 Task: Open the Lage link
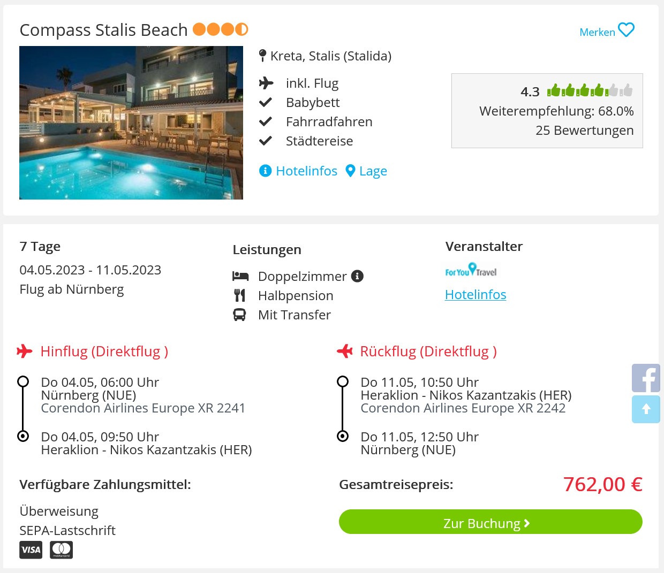(373, 171)
